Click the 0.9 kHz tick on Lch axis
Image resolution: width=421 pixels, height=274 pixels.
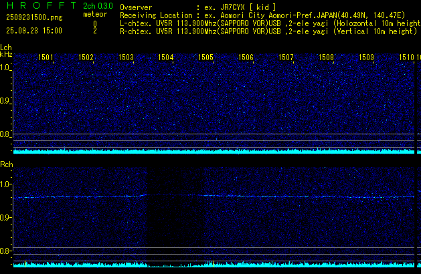click(5, 101)
